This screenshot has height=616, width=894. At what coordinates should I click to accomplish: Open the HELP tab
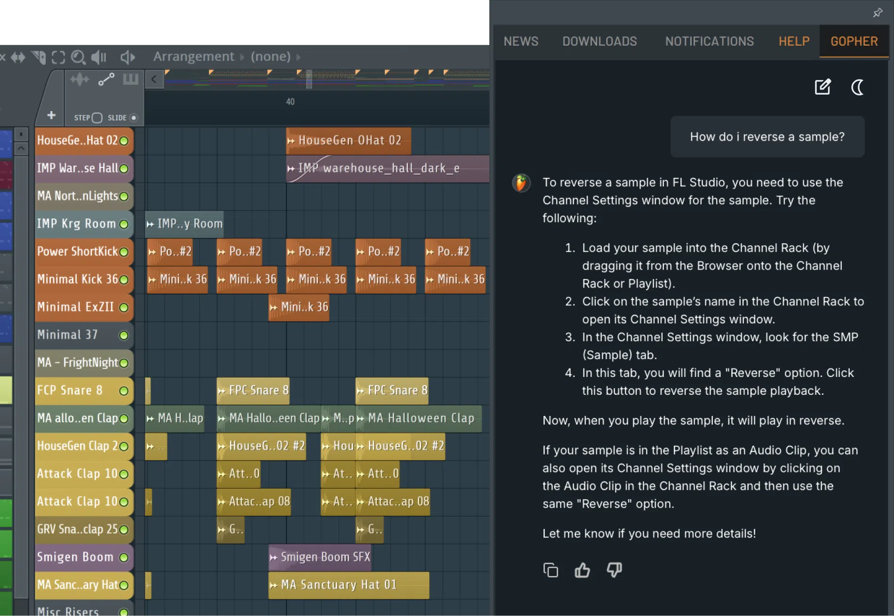click(x=794, y=41)
